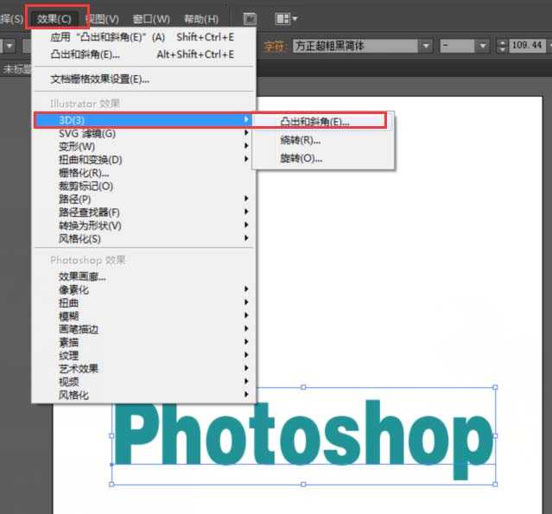The height and width of the screenshot is (514, 552).
Task: Select 凸出和斜角(E)... in the 3D submenu
Action: pos(315,122)
